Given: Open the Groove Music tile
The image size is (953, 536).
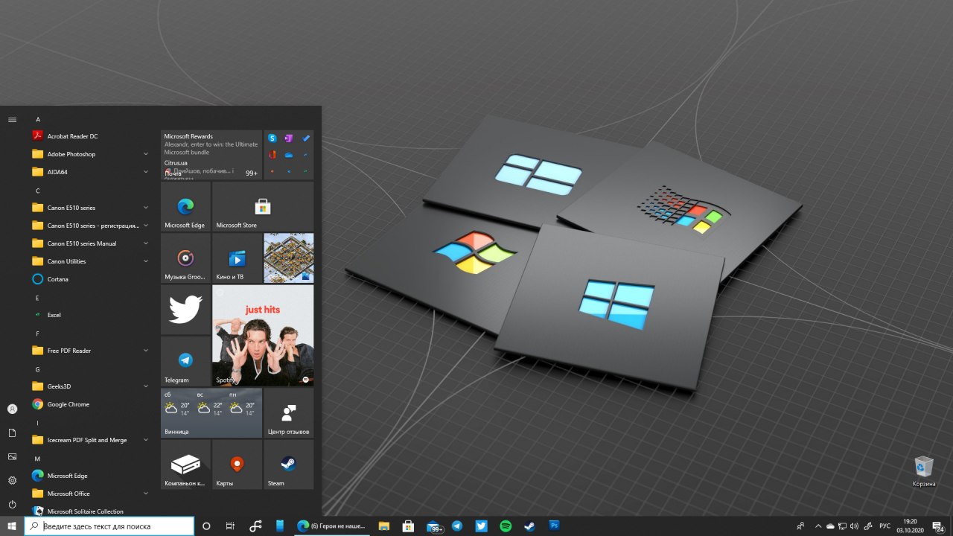Looking at the screenshot, I should 185,258.
